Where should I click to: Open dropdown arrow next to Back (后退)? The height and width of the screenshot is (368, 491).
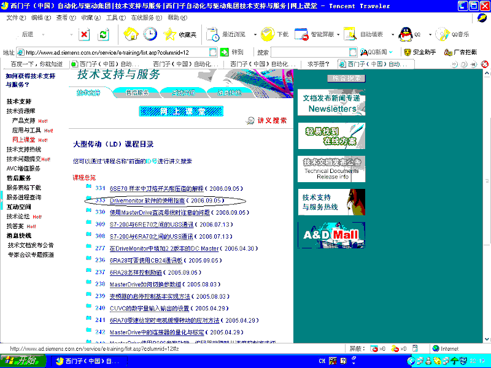[x=43, y=34]
